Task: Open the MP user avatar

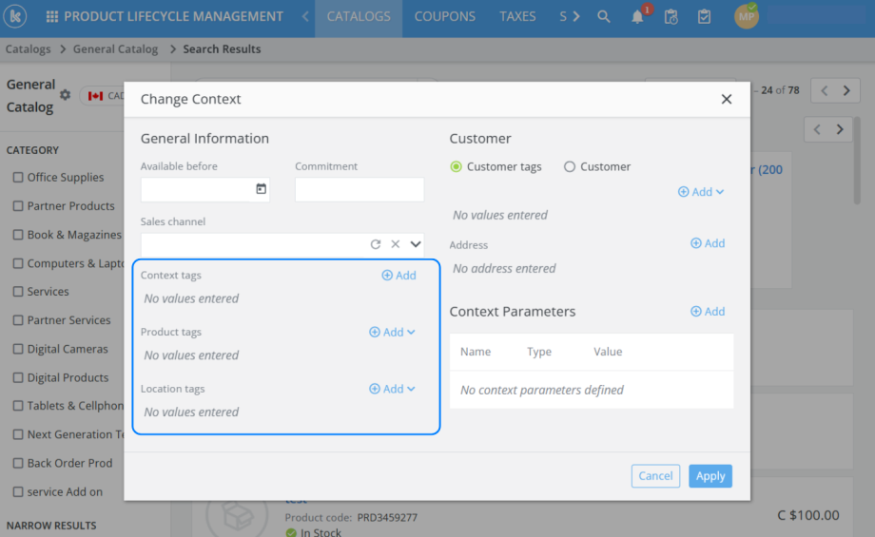Action: click(746, 17)
